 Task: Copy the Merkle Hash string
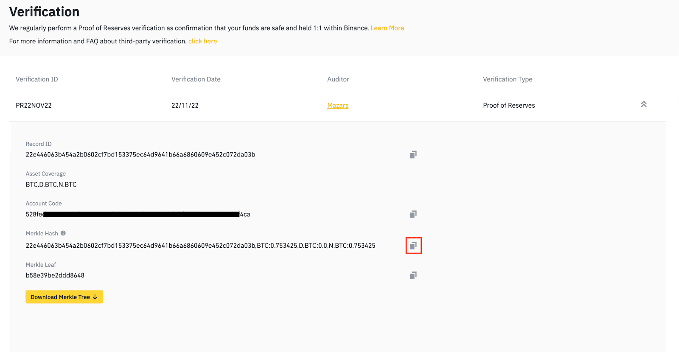point(413,246)
